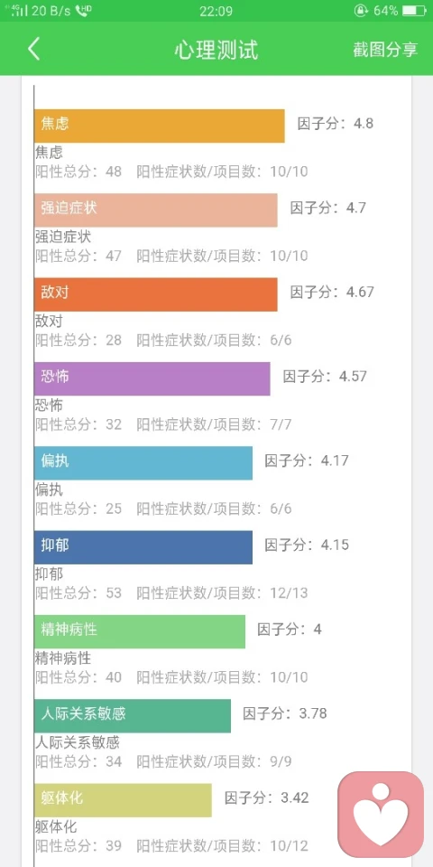
Task: Select the yellow 躯体化 bar
Action: coord(124,800)
